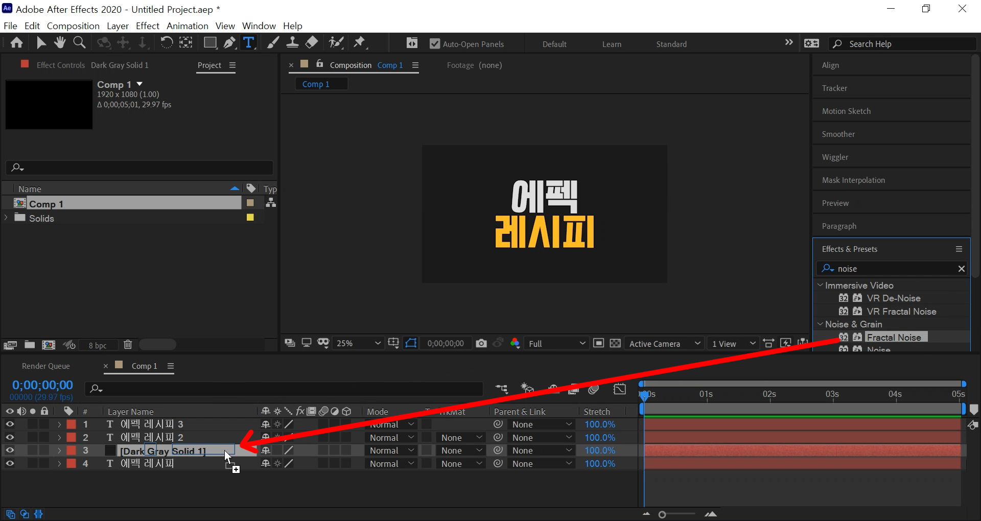Open the 25% magnification dropdown

pos(358,343)
